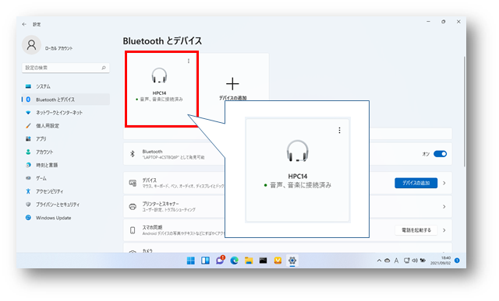Click the battery icon in system tray
Image resolution: width=499 pixels, height=301 pixels.
(x=423, y=261)
